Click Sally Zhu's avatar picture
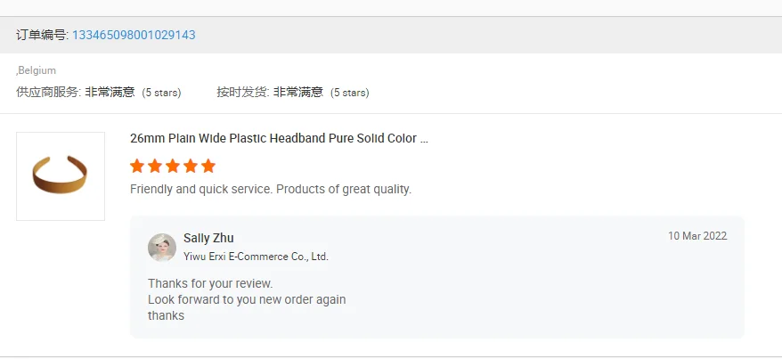The image size is (782, 359). click(x=162, y=247)
